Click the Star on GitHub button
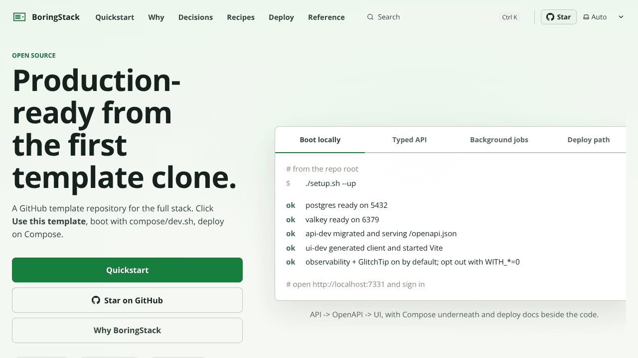This screenshot has height=358, width=638. click(127, 300)
